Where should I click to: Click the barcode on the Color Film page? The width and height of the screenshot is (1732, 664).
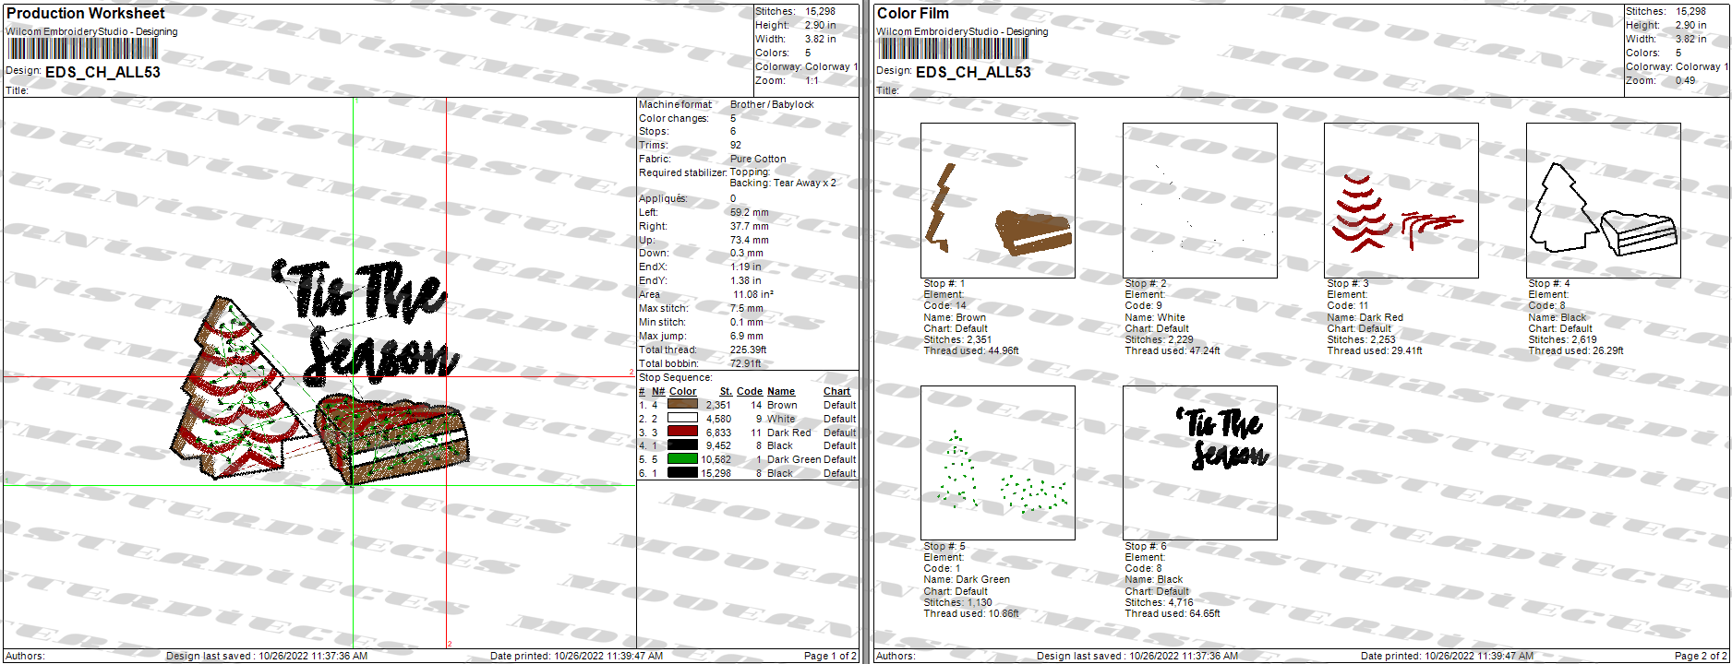tap(952, 49)
